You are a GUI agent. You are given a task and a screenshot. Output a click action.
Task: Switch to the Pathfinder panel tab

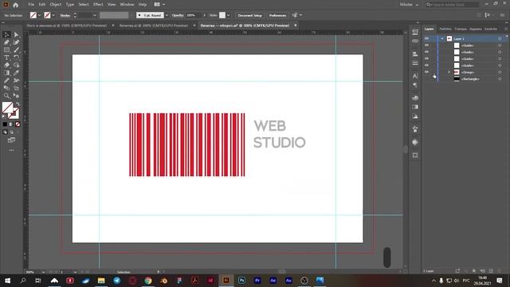tap(445, 29)
